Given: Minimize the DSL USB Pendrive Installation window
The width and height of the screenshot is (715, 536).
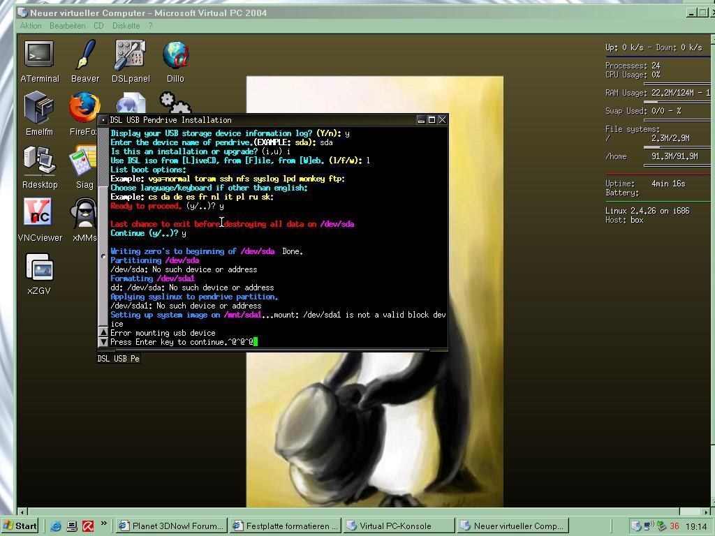Looking at the screenshot, I should (421, 120).
